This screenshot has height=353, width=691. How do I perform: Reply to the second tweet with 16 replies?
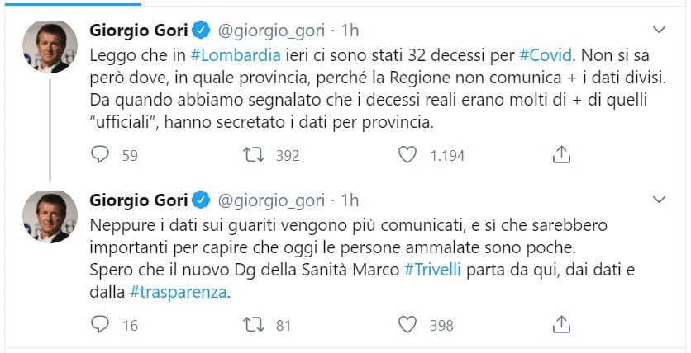point(101,324)
